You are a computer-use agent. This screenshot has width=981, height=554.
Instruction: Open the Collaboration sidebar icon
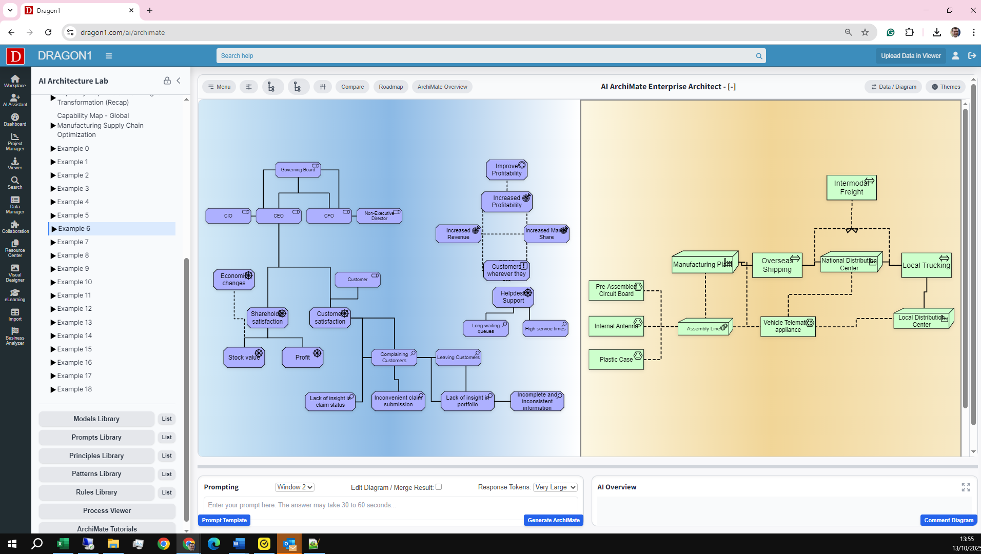(x=15, y=227)
